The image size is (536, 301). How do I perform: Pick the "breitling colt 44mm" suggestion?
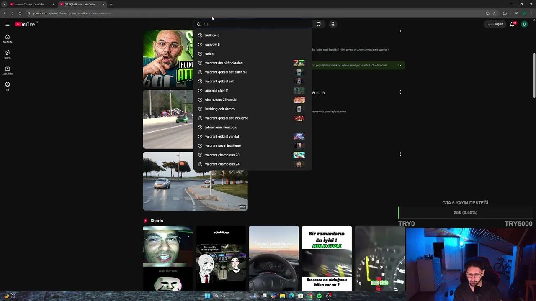(253, 109)
